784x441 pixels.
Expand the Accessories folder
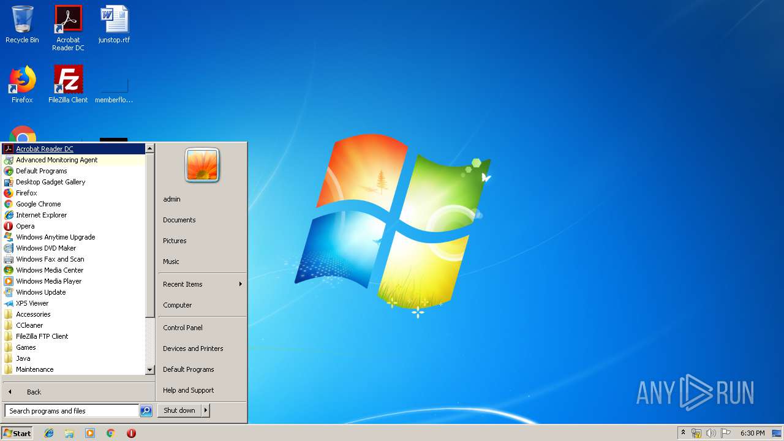pyautogui.click(x=73, y=314)
